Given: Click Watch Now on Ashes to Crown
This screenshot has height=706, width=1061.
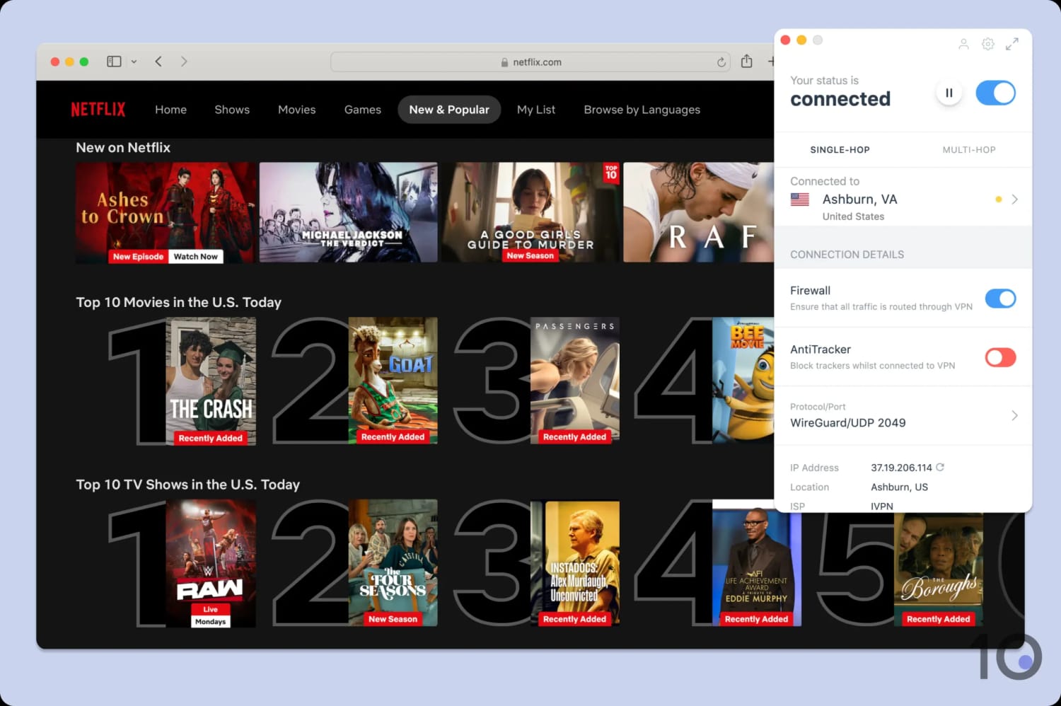Looking at the screenshot, I should click(x=196, y=257).
